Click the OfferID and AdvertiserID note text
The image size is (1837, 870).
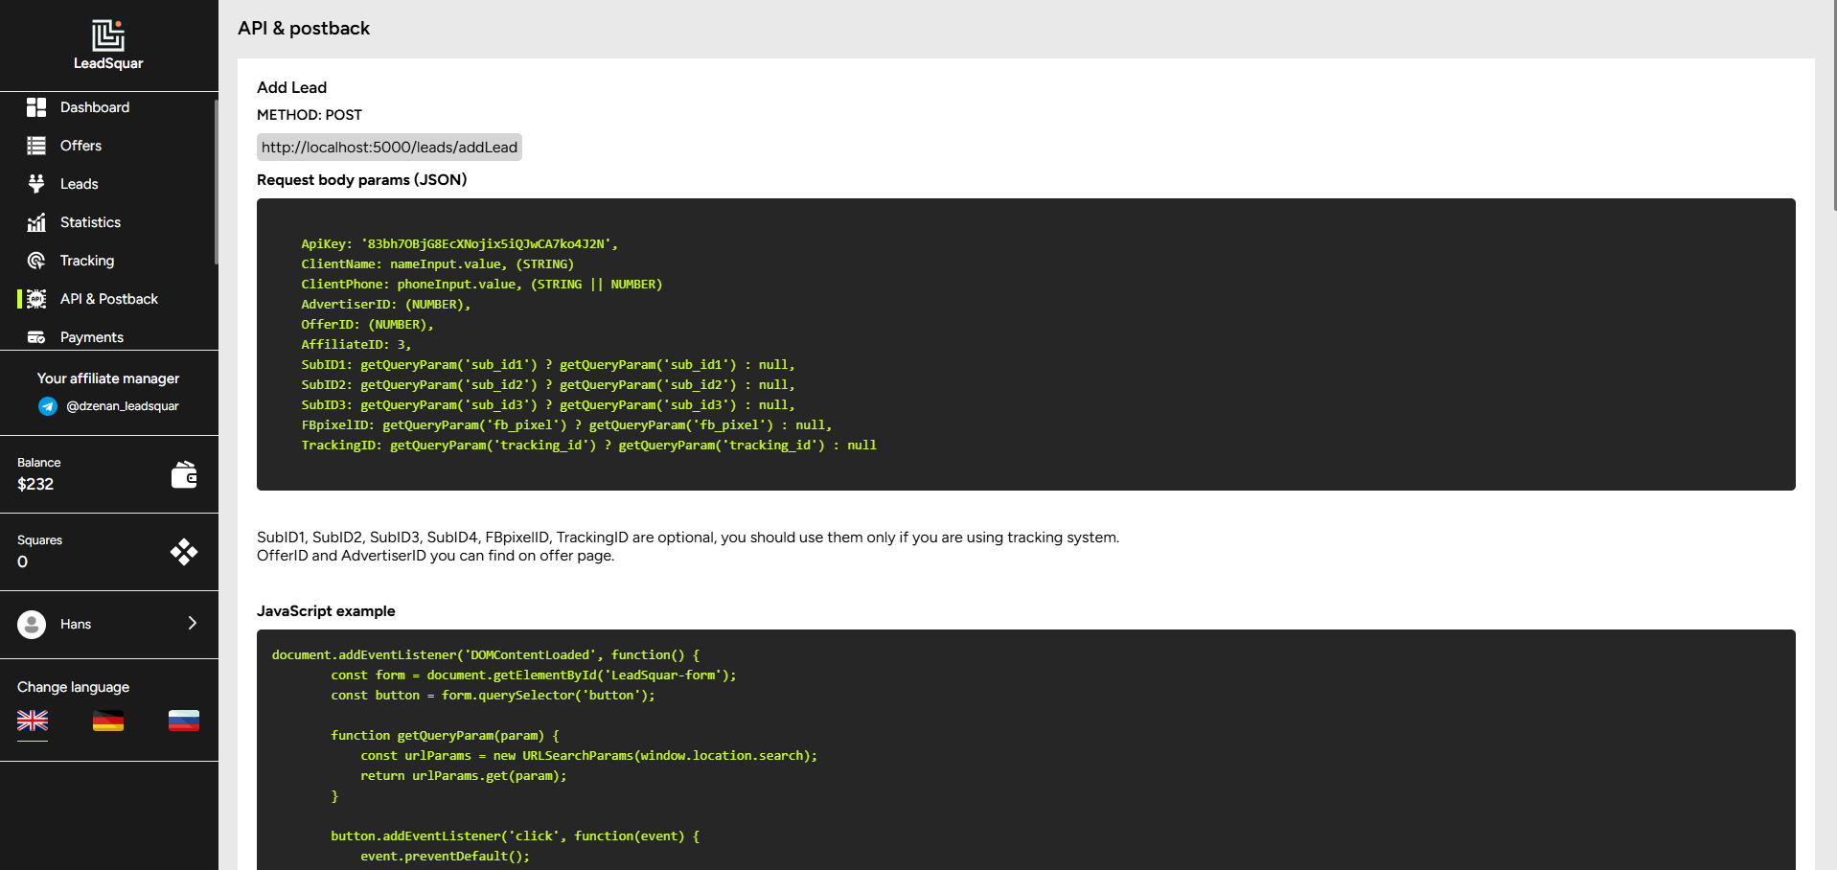click(436, 556)
